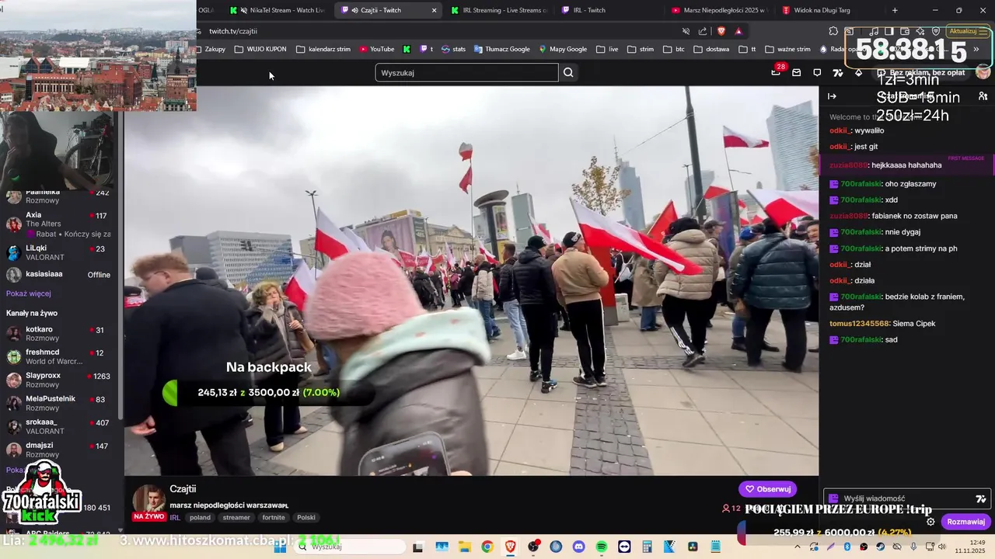Click the Obserwuj follow button
Image resolution: width=995 pixels, height=559 pixels.
coord(767,489)
